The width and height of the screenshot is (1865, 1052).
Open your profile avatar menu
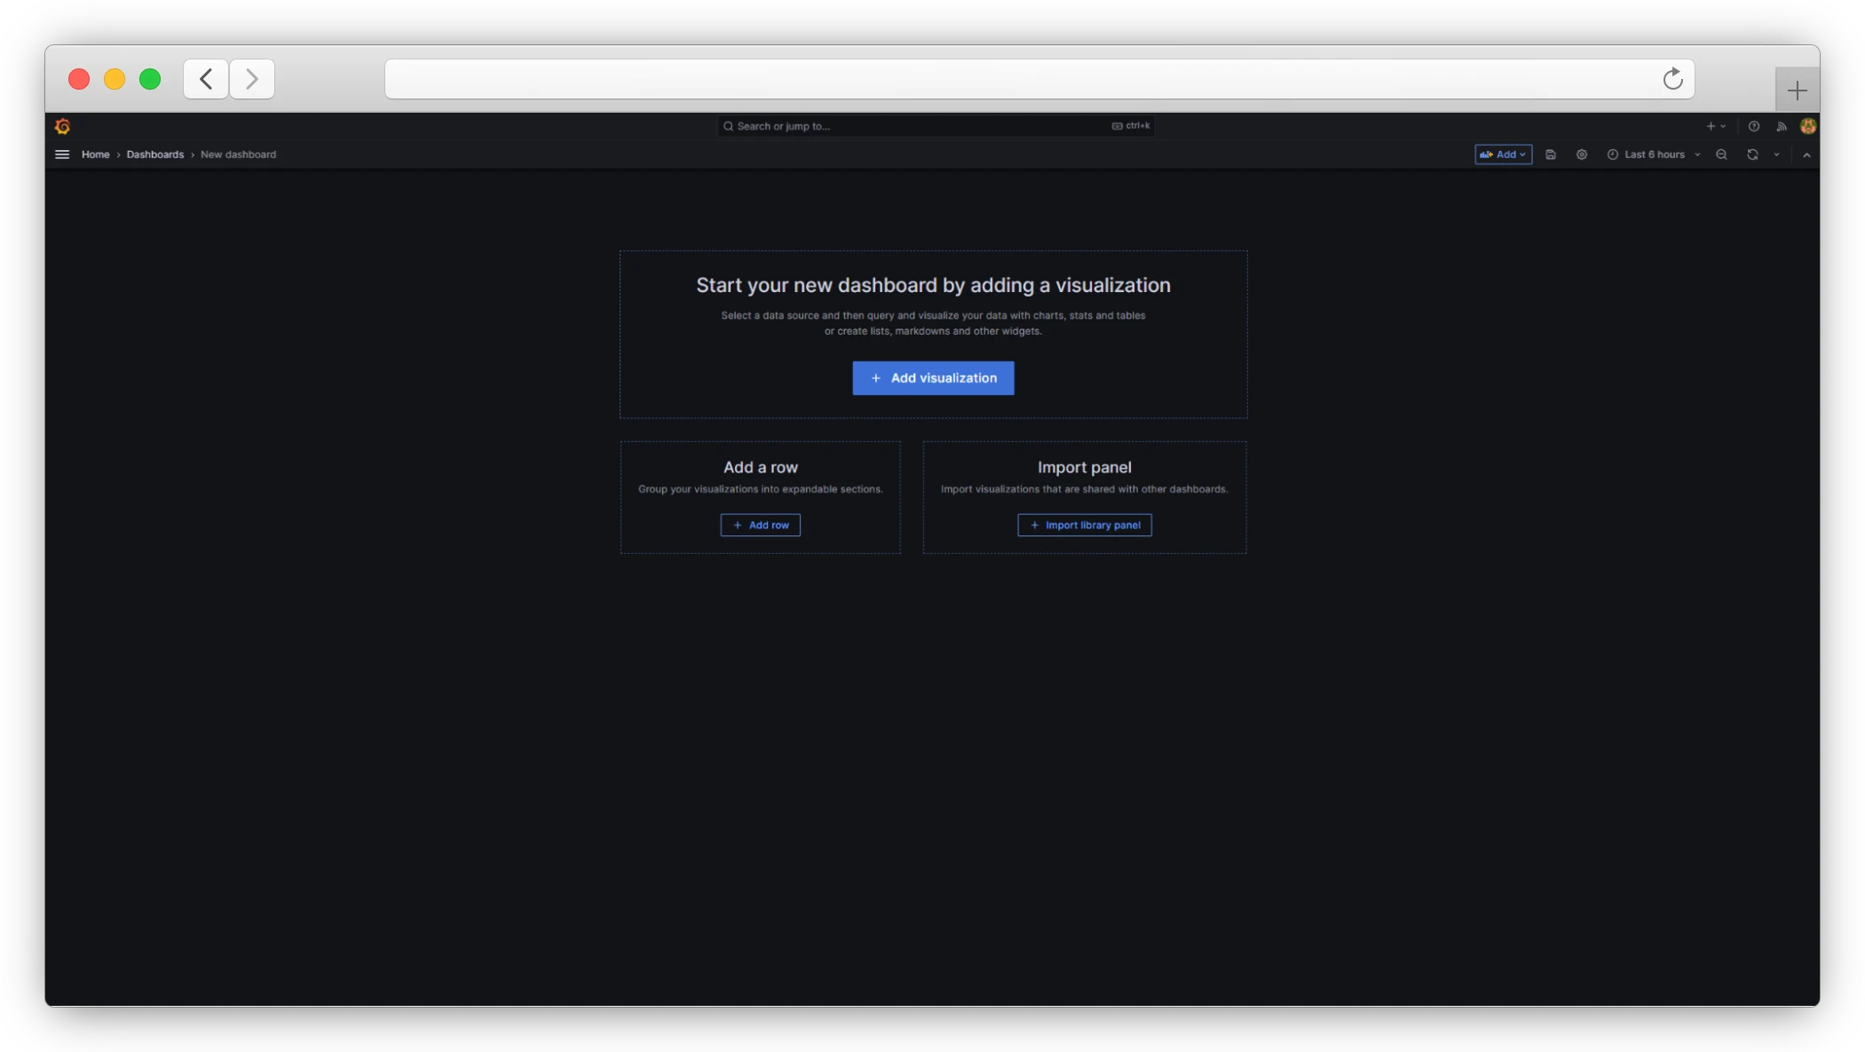click(1808, 126)
